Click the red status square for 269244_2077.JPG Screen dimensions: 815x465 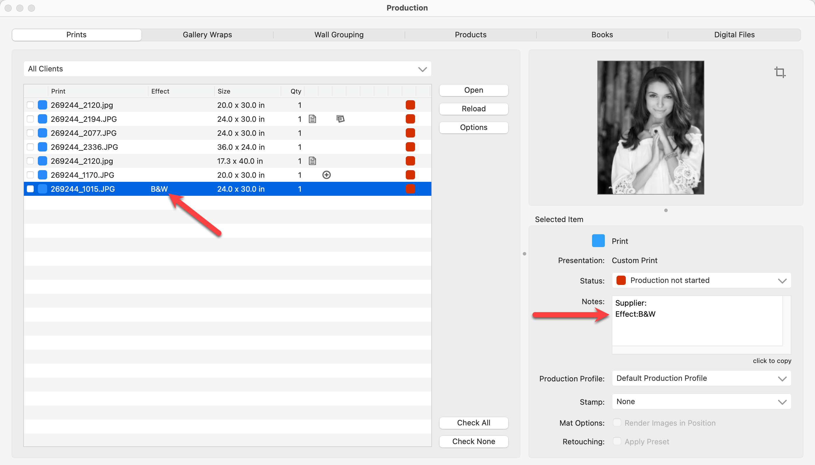click(410, 133)
